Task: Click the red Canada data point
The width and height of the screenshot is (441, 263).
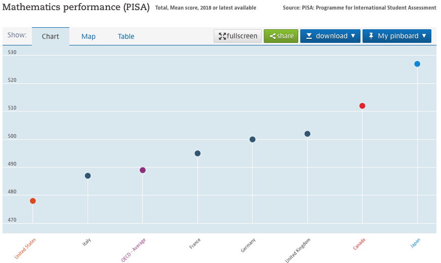Action: [x=362, y=106]
